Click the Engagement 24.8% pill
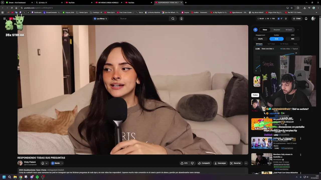 click(260, 39)
